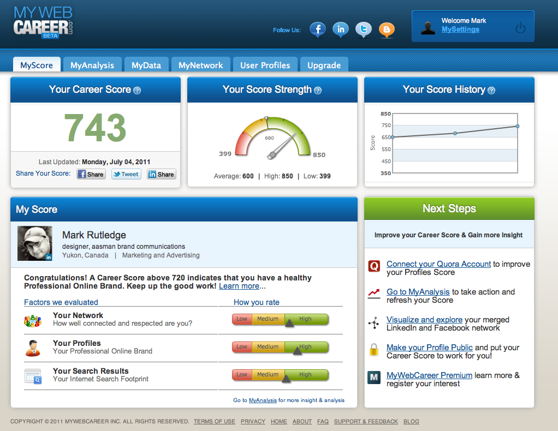Click the How you rate heading
Image resolution: width=558 pixels, height=431 pixels.
click(256, 302)
